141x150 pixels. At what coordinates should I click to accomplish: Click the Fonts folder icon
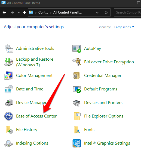click(77, 130)
